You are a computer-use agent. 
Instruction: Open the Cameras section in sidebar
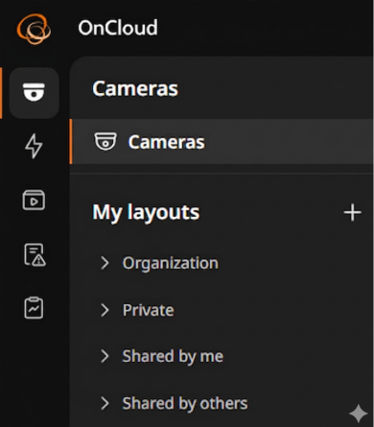pyautogui.click(x=34, y=93)
